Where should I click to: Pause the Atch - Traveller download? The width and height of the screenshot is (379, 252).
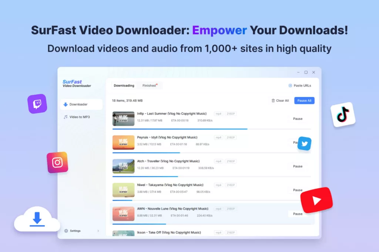298,166
